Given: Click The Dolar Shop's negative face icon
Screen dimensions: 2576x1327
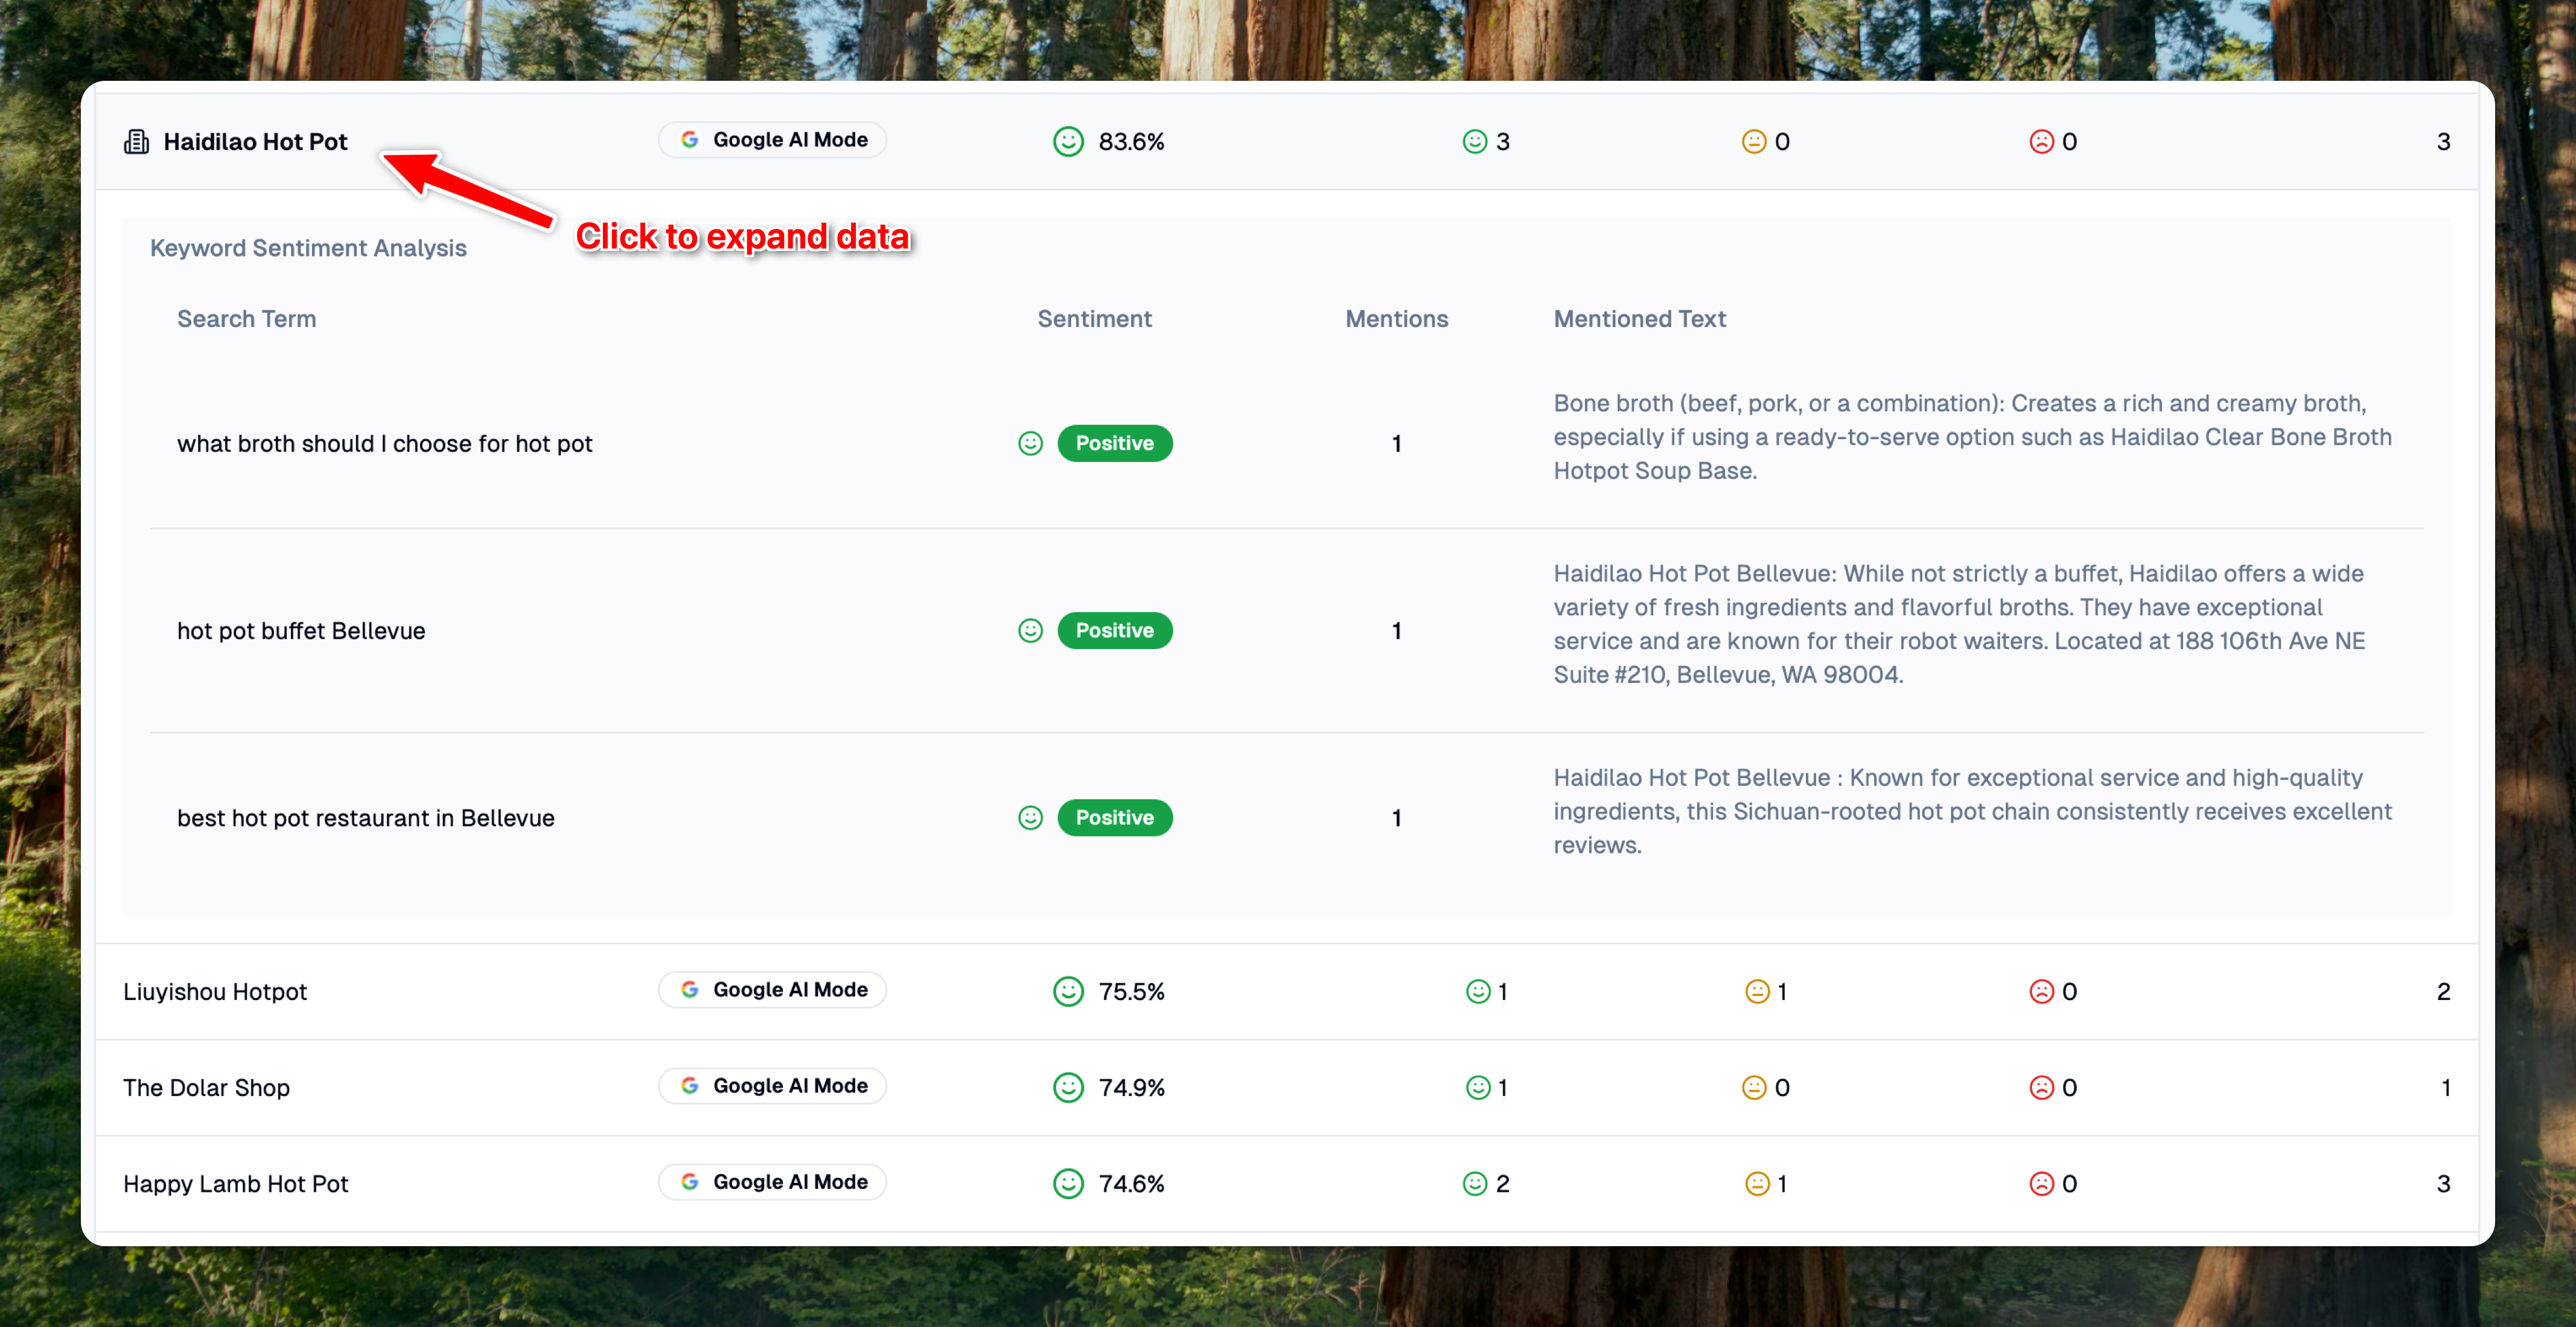Looking at the screenshot, I should [x=2041, y=1087].
